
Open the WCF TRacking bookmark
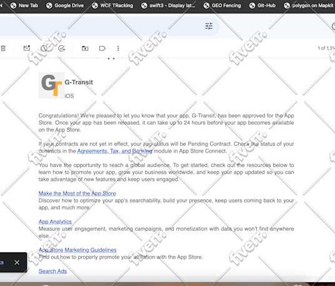coord(112,6)
